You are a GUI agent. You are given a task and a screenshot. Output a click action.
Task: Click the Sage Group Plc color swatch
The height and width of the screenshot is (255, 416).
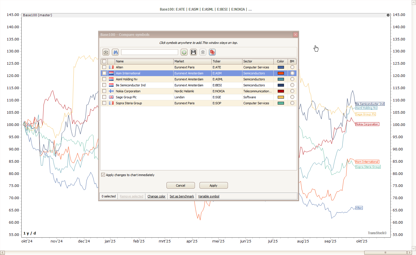click(281, 97)
